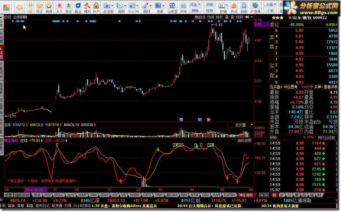The height and width of the screenshot is (212, 341).
Task: Click the 周期 period clock icon
Action: [x=119, y=5]
